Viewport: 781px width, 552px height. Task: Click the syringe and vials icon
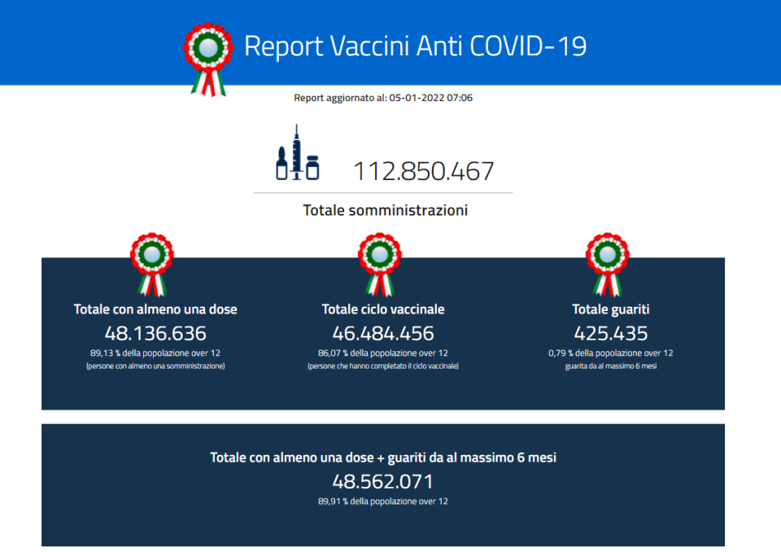point(296,155)
